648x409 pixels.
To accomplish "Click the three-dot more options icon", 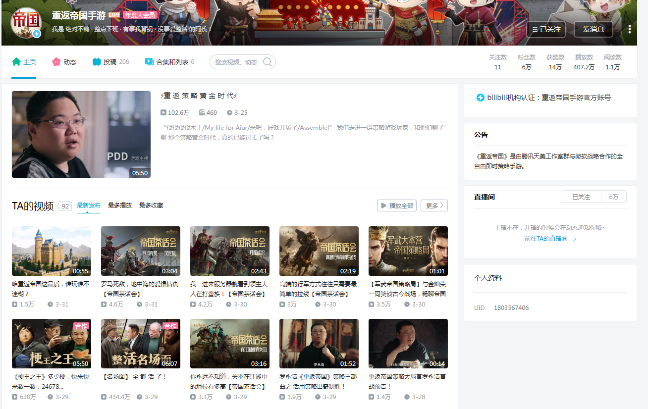I will (630, 29).
